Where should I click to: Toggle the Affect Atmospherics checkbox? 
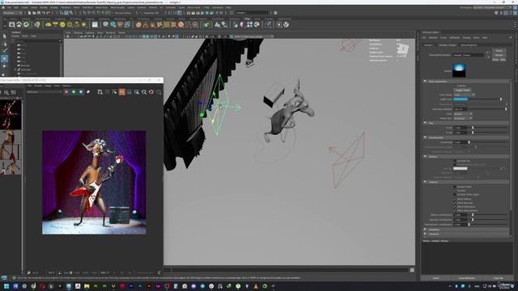tap(455, 210)
